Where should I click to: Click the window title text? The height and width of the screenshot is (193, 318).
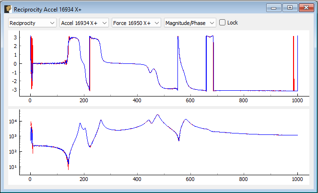click(47, 9)
